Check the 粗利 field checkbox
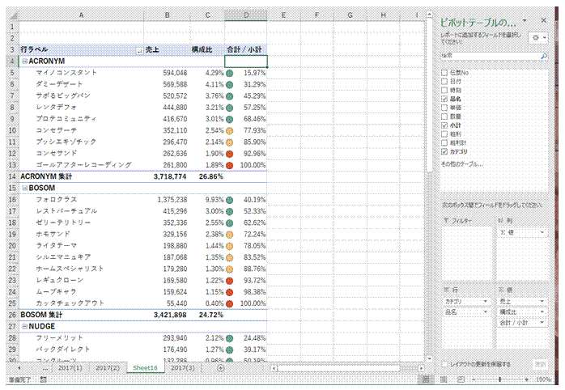The width and height of the screenshot is (565, 390). click(x=444, y=134)
